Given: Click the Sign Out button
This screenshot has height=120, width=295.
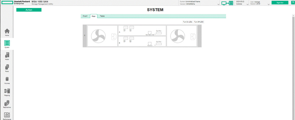Looking at the screenshot, I should click(280, 3).
